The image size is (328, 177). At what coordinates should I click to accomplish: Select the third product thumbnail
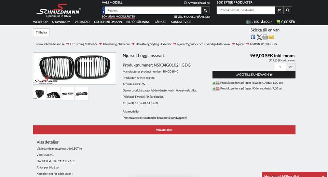(x=68, y=94)
